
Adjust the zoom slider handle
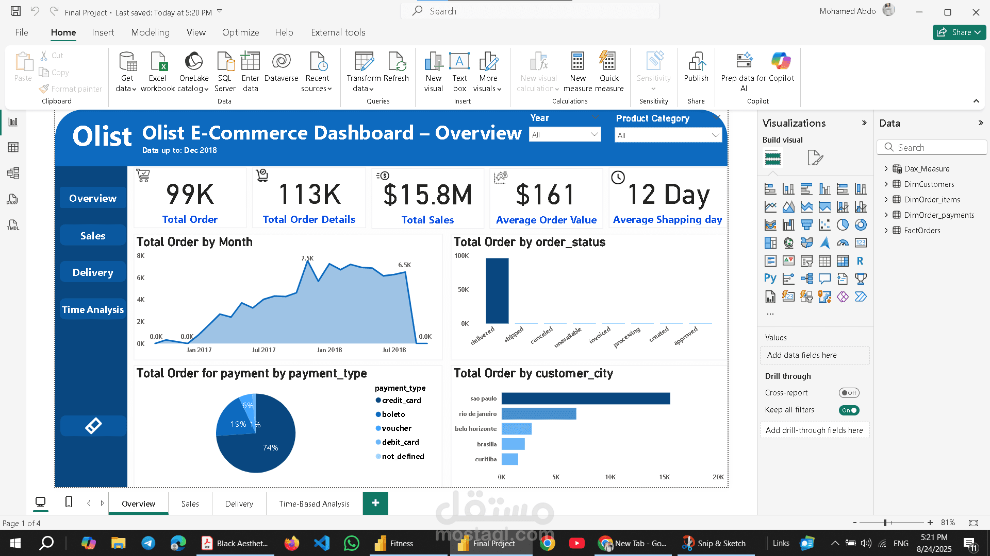point(885,523)
